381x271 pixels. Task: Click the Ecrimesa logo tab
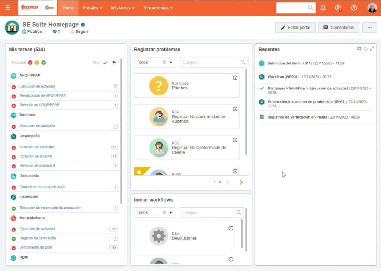[30, 7]
